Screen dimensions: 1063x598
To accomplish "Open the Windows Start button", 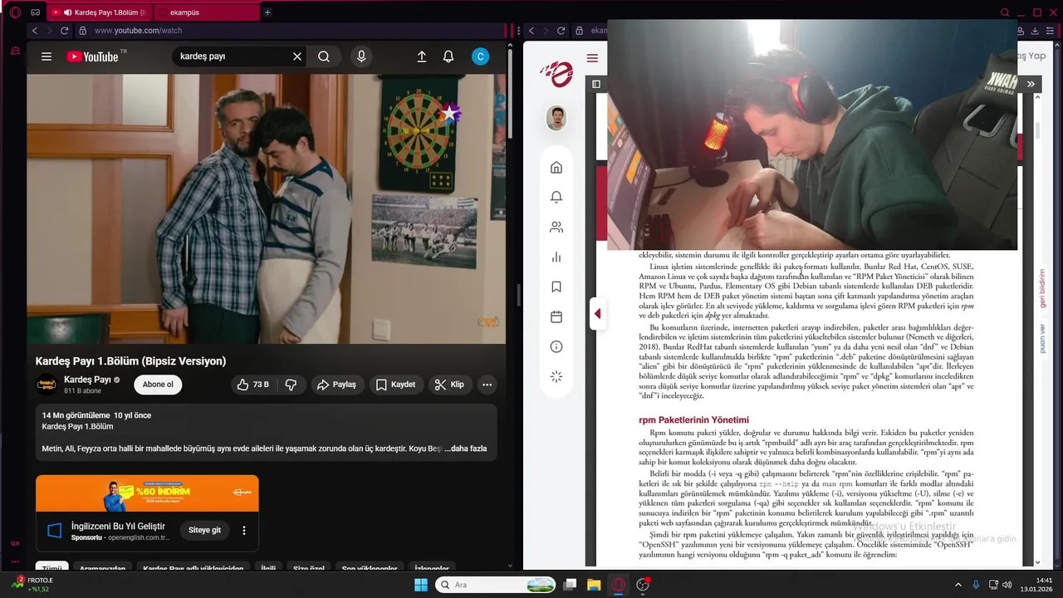I will coord(421,585).
